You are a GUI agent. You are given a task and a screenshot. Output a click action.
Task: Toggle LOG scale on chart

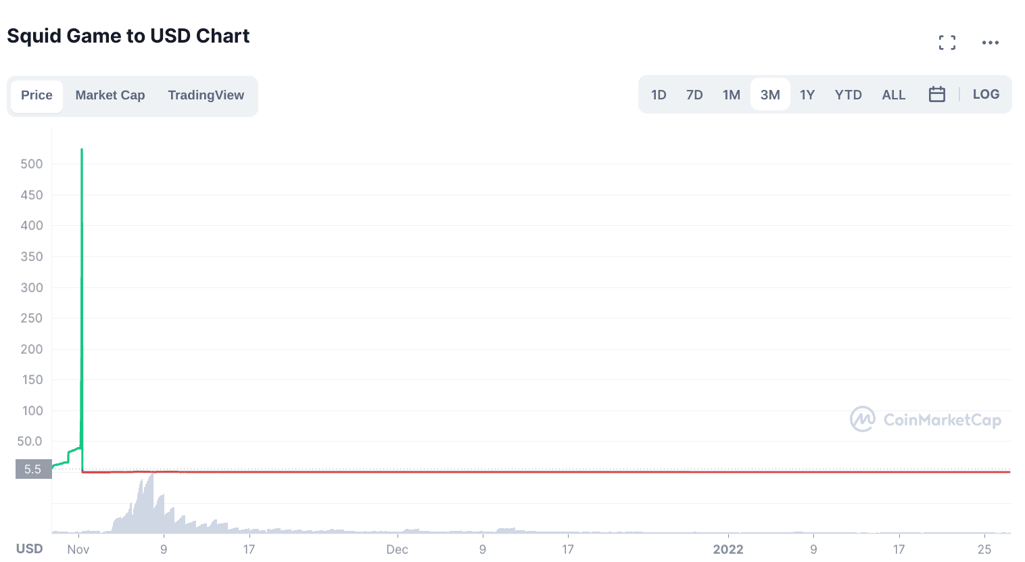986,95
